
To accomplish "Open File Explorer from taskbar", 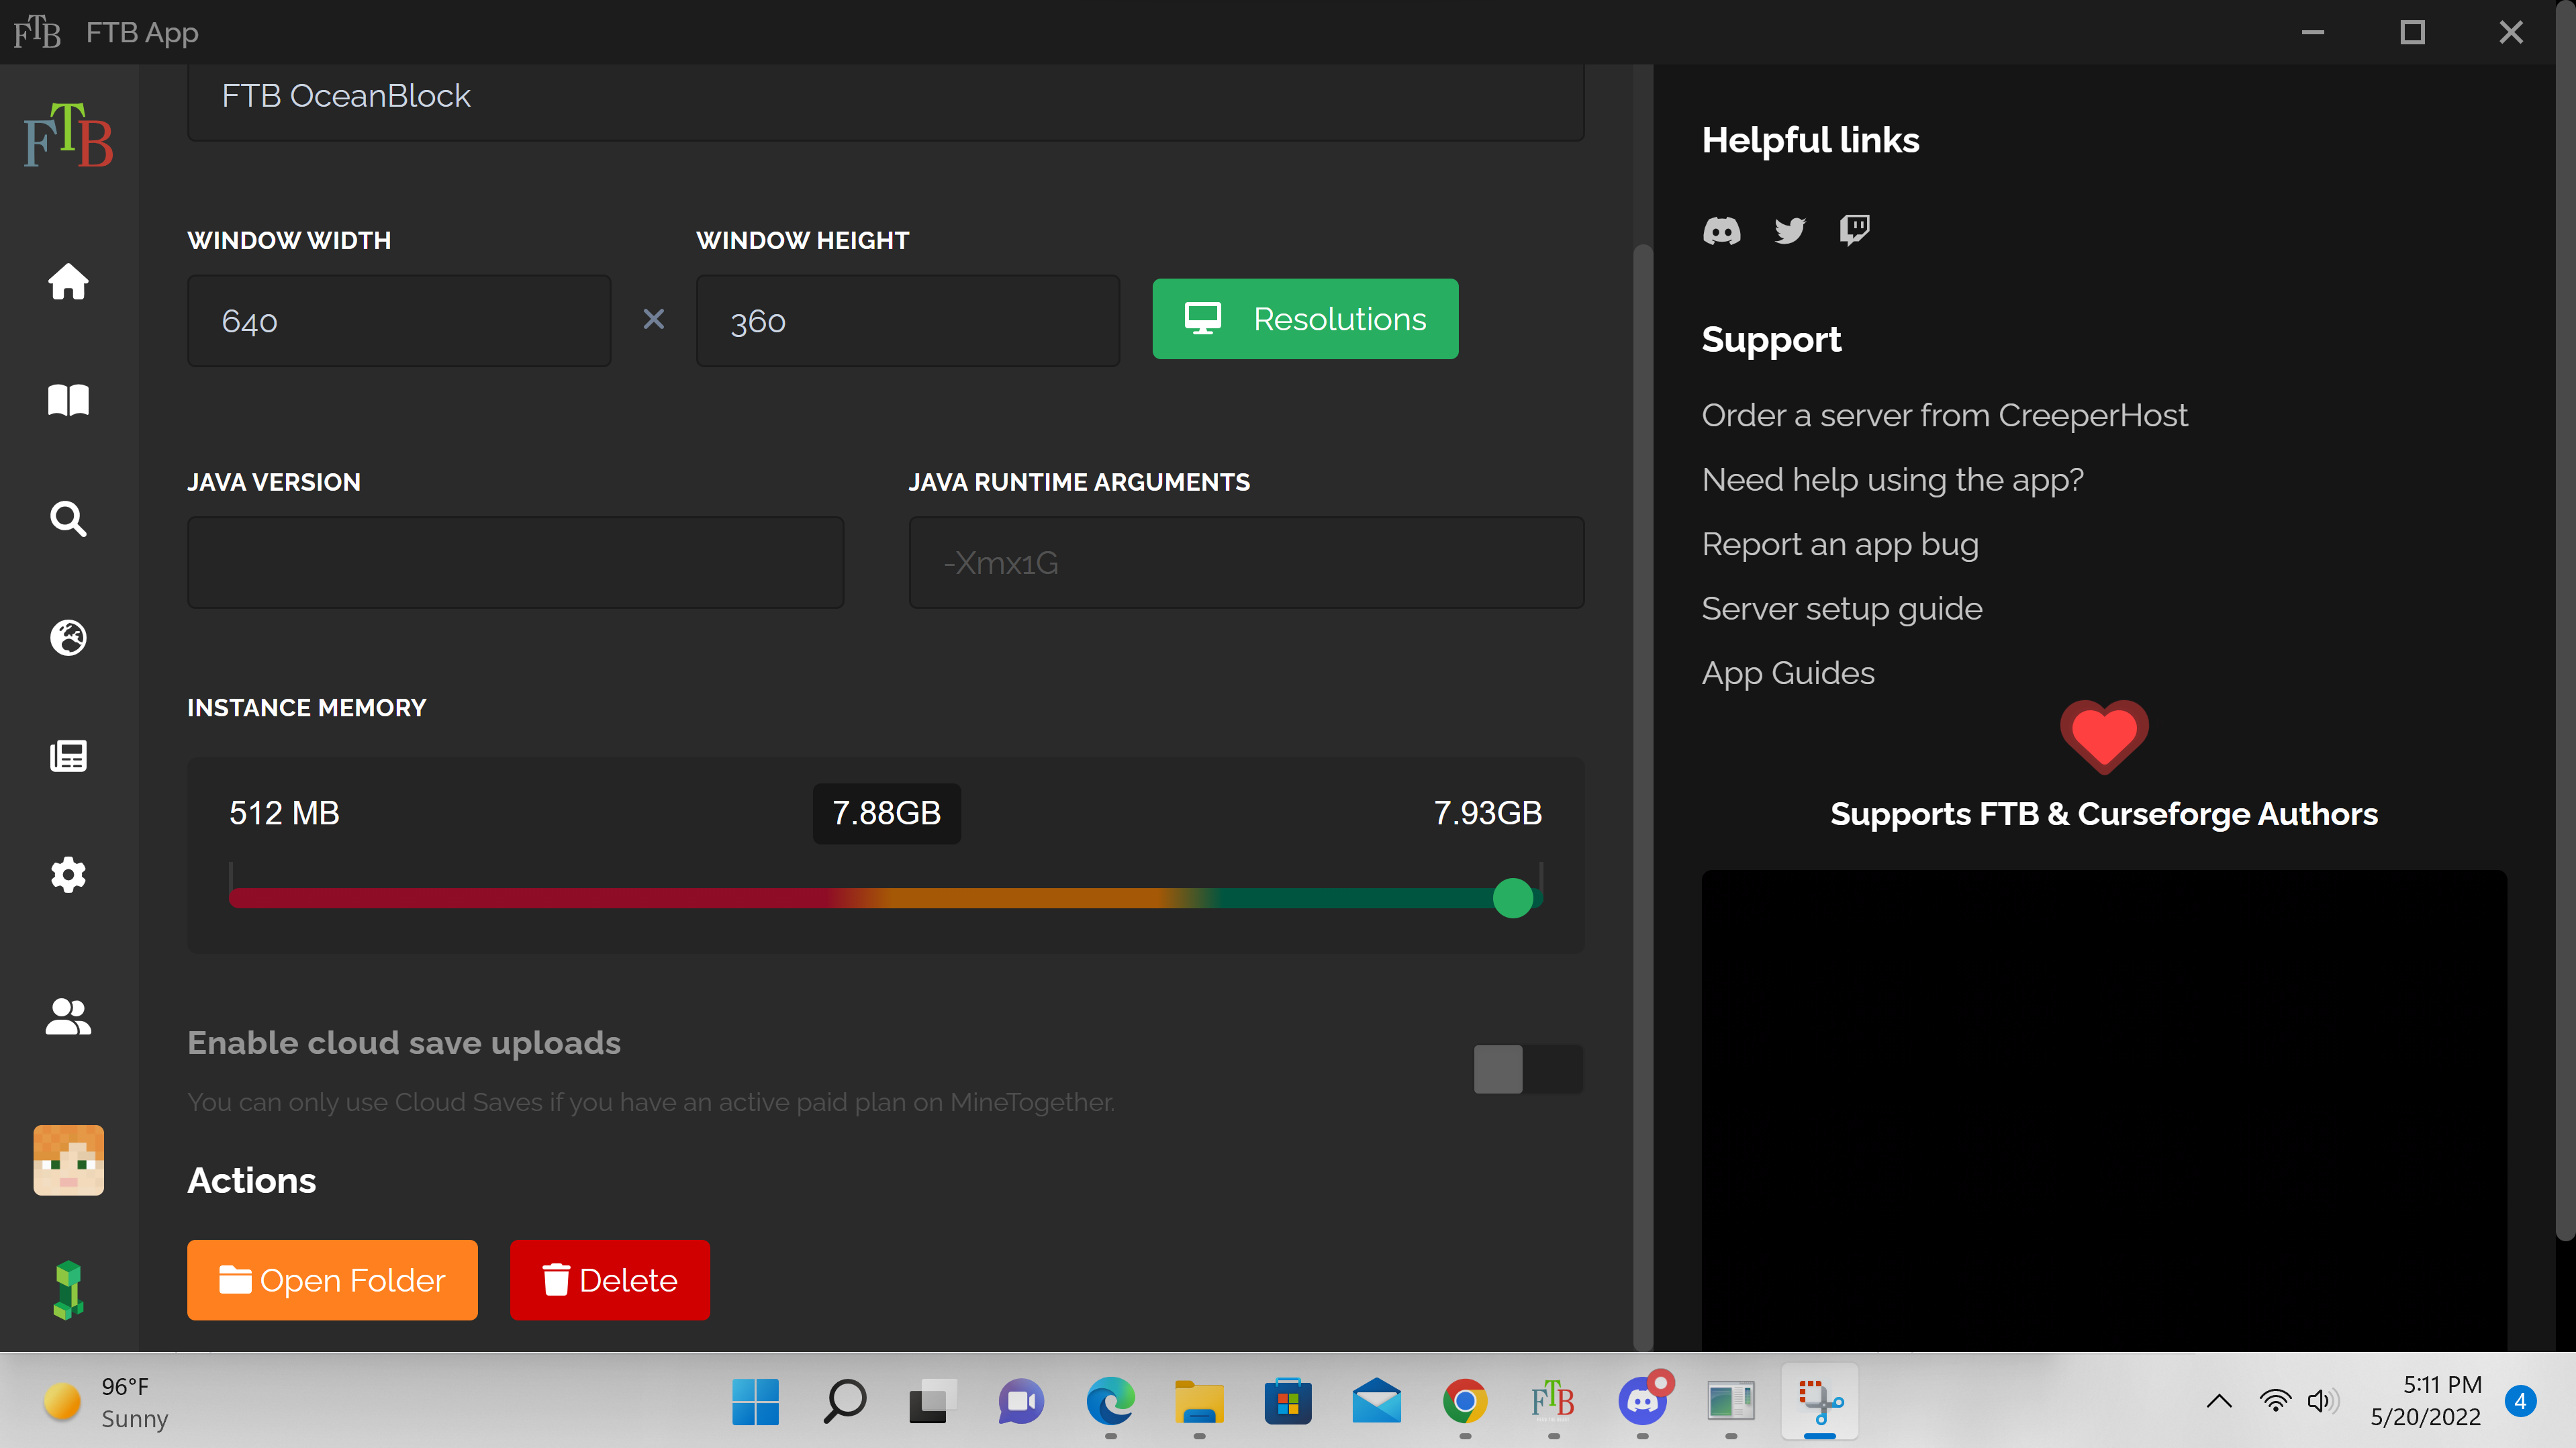I will pos(1199,1402).
